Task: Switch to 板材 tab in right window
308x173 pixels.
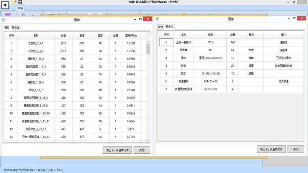Action: [x=160, y=27]
